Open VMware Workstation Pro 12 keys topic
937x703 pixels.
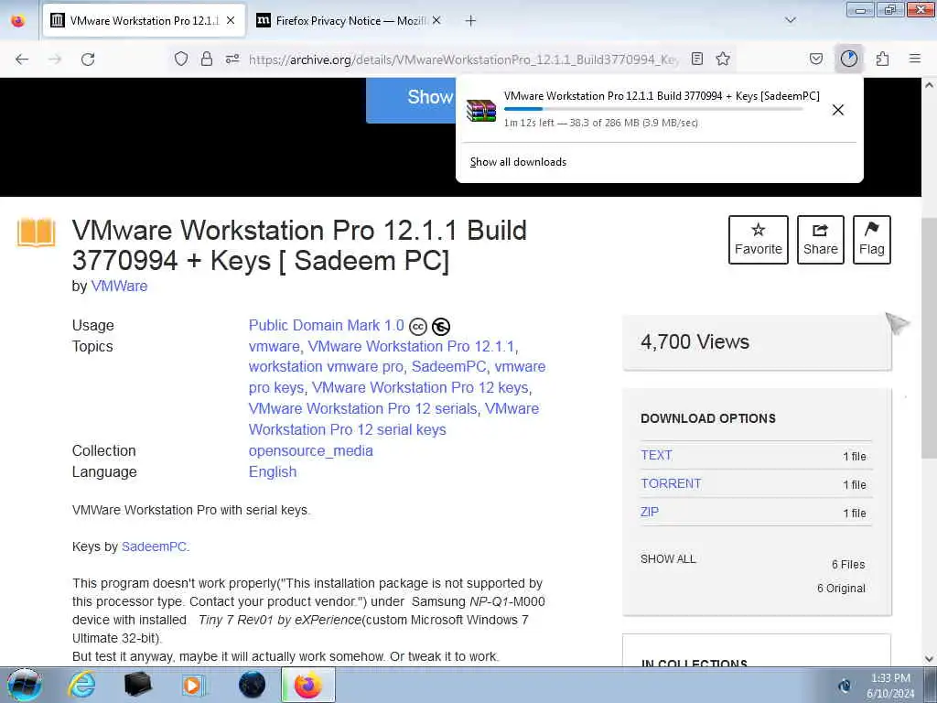421,388
